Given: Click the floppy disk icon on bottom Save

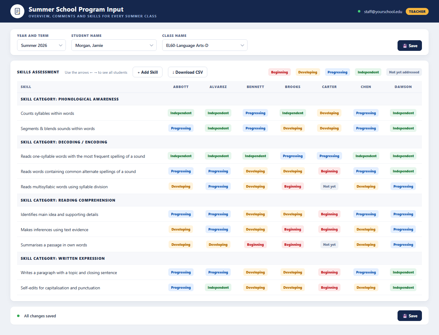Looking at the screenshot, I should point(405,316).
